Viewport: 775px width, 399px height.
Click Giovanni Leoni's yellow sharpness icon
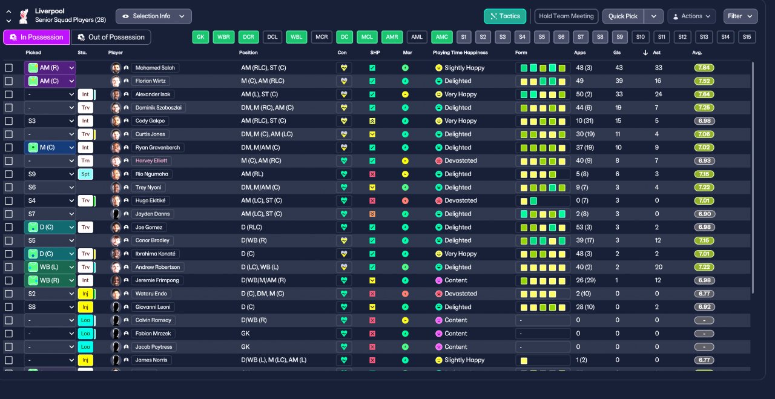coord(372,307)
